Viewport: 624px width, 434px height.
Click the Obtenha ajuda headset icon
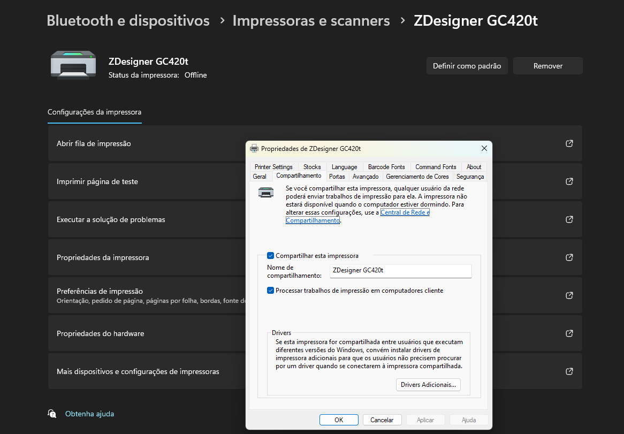[x=52, y=414]
